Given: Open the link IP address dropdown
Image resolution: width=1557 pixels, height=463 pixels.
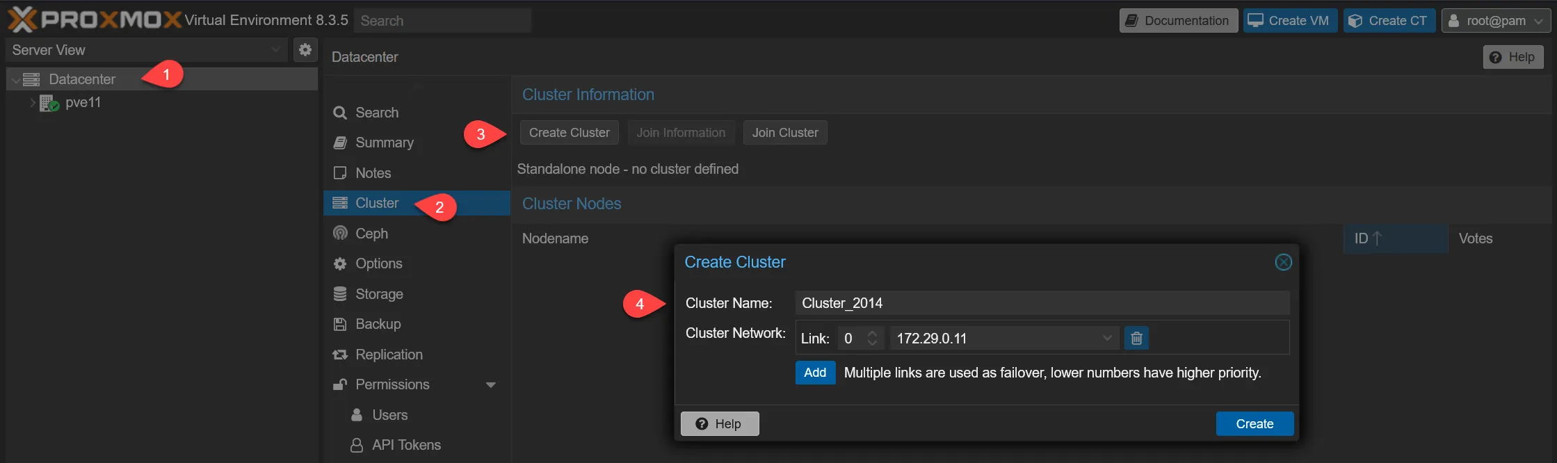Looking at the screenshot, I should [1106, 339].
